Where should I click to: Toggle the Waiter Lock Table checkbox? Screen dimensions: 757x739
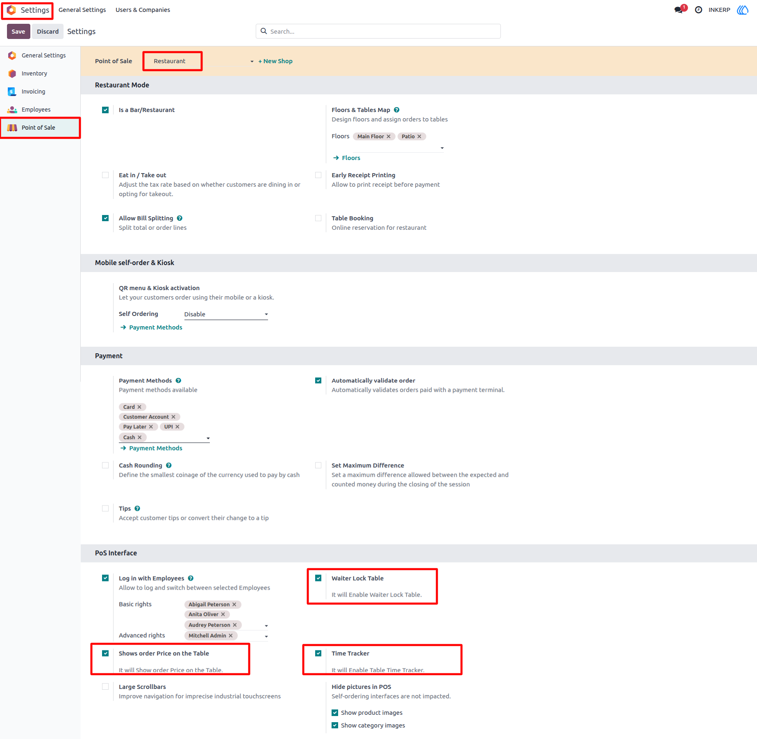pos(318,578)
